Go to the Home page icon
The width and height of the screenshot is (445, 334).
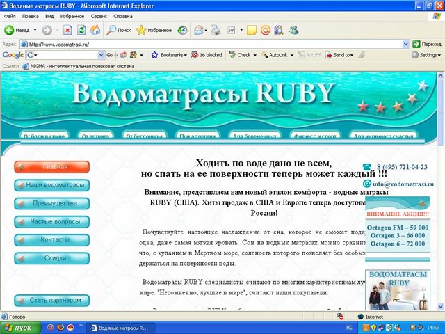pos(95,30)
